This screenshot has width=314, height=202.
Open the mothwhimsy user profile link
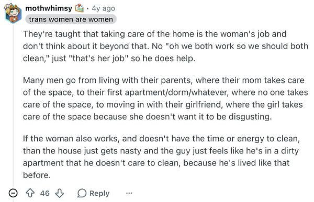(49, 8)
